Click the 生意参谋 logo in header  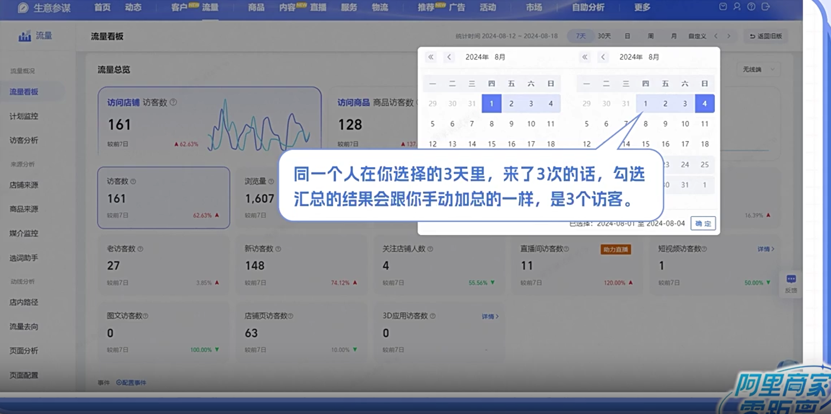[x=44, y=8]
